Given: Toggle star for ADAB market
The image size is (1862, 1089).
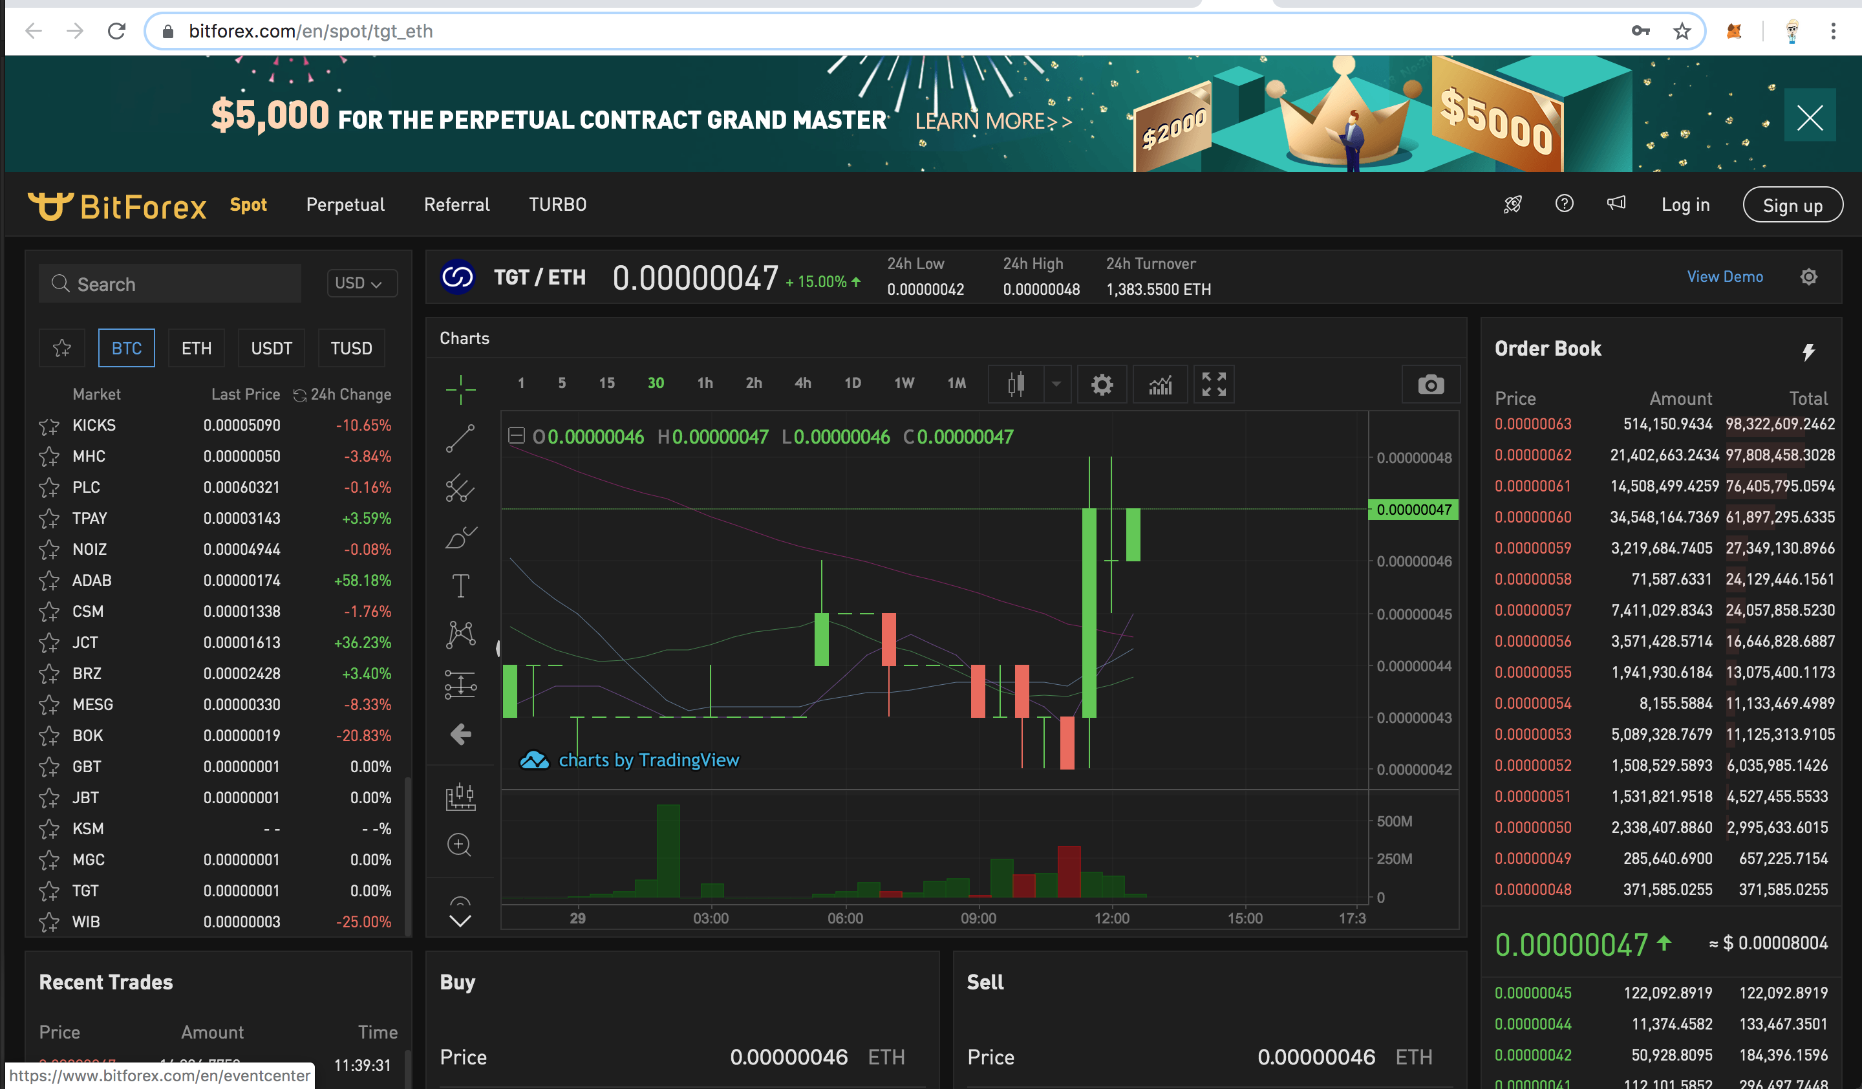Looking at the screenshot, I should tap(50, 581).
